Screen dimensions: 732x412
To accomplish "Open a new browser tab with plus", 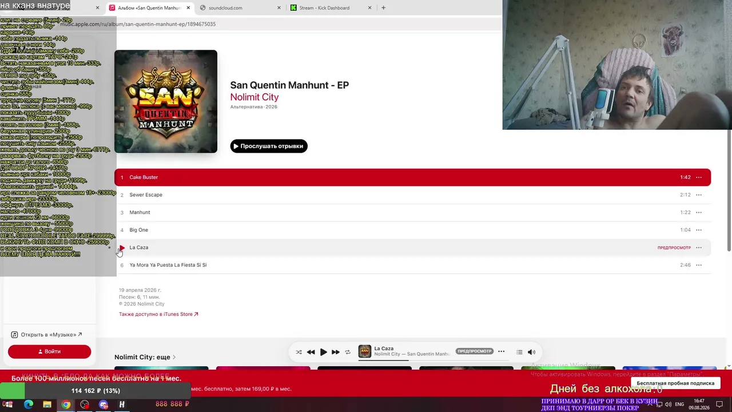I will point(383,8).
